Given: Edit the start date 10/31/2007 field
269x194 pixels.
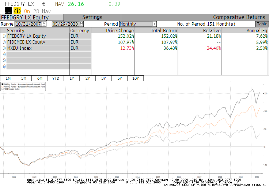Looking at the screenshot, I should click(29, 24).
